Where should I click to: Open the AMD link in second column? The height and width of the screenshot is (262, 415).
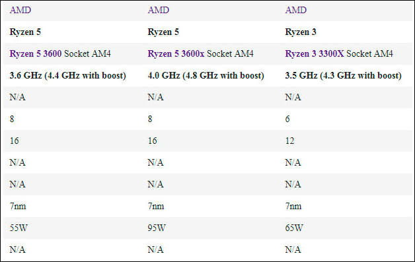(x=159, y=11)
